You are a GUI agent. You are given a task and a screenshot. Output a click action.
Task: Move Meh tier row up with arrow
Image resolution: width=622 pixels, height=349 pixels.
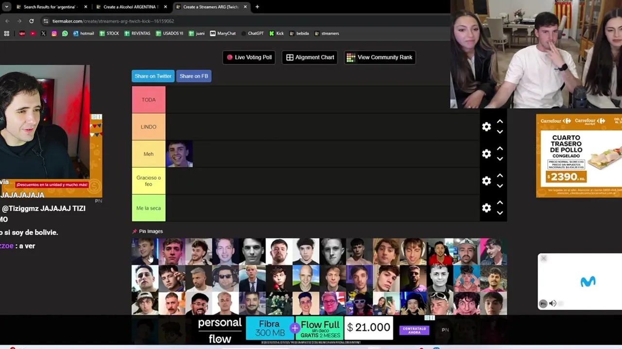[x=500, y=149]
